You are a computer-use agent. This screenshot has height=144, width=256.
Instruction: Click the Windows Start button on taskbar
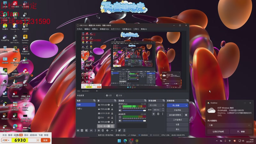(x=119, y=141)
